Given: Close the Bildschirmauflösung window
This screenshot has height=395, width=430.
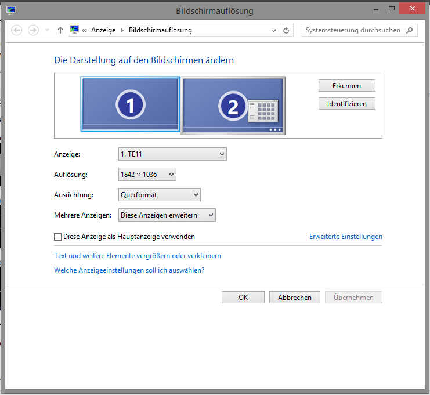Looking at the screenshot, I should pyautogui.click(x=413, y=9).
